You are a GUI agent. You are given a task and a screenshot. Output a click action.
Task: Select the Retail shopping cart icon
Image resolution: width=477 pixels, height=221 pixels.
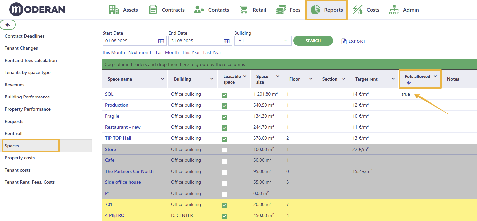244,10
